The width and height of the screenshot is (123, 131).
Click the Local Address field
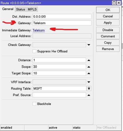point(62,36)
